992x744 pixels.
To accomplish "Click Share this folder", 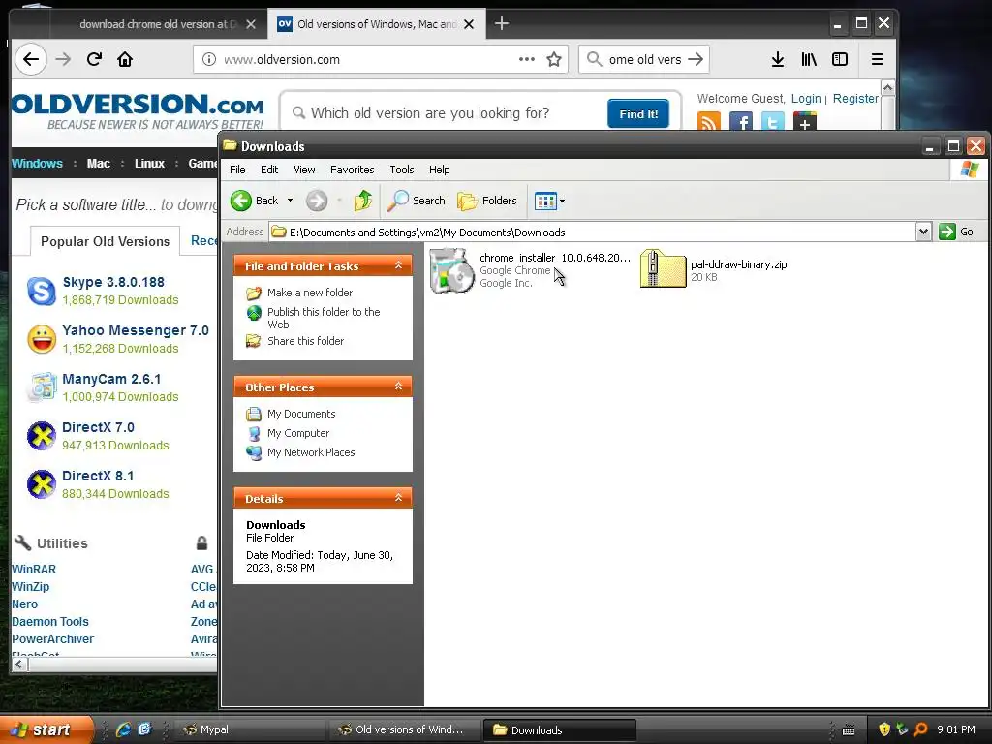I will tap(305, 341).
